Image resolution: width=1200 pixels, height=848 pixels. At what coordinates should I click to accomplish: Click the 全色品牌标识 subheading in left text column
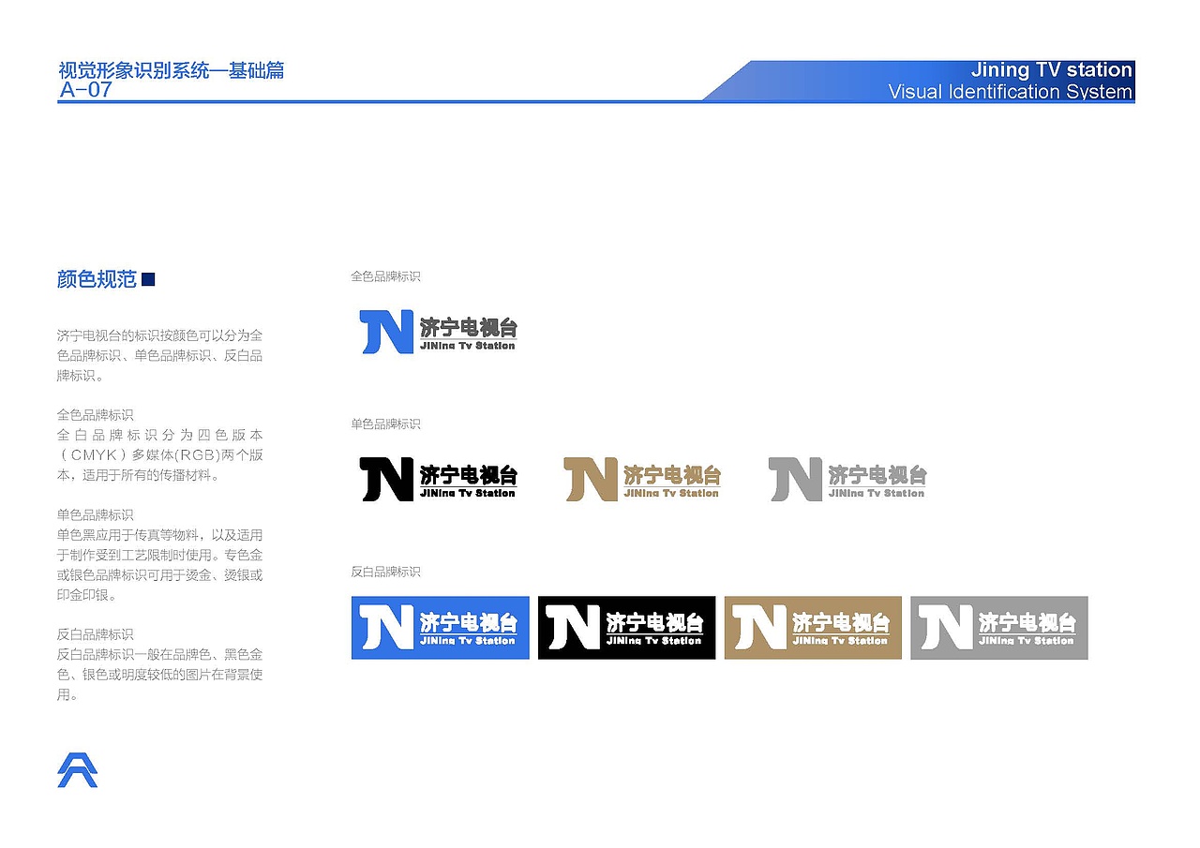pos(95,414)
